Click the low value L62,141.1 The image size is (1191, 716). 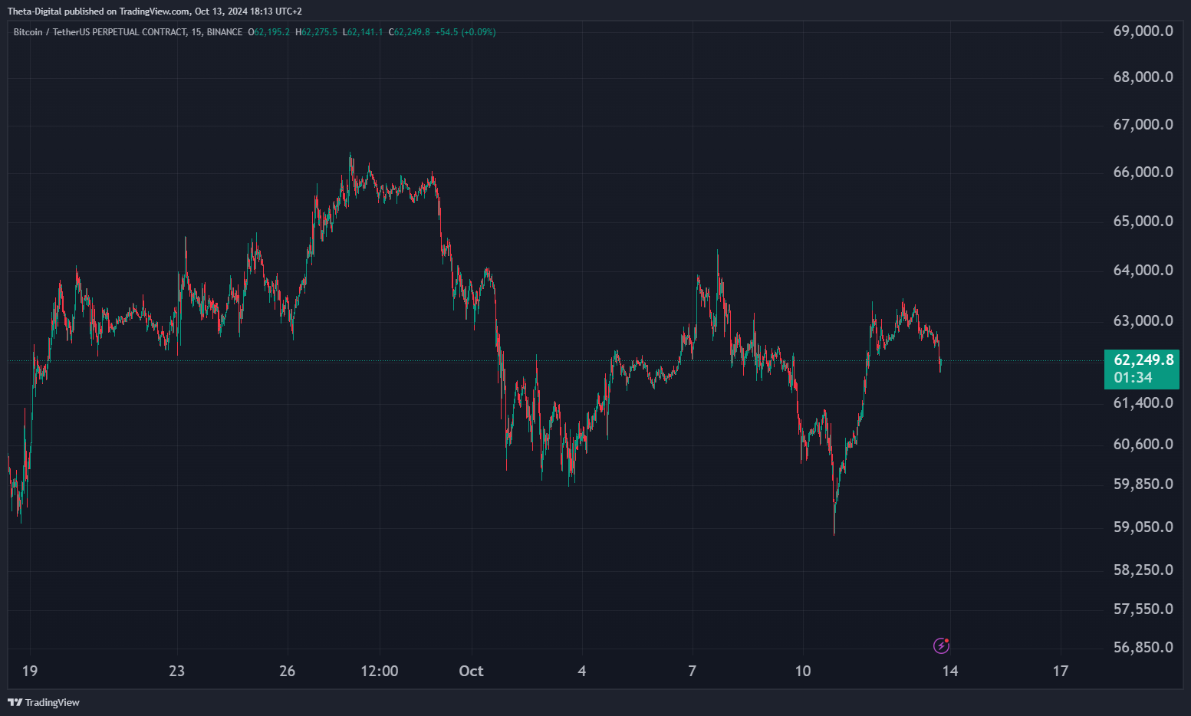point(362,32)
